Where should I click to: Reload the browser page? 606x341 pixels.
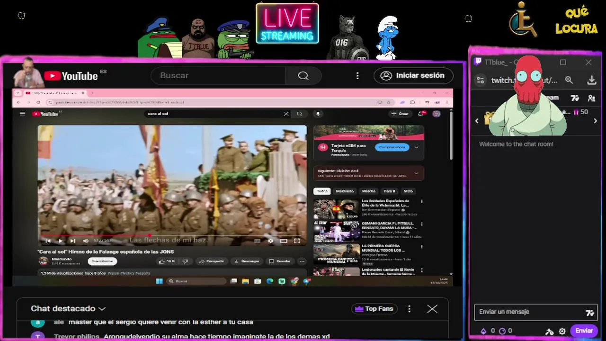(x=38, y=102)
